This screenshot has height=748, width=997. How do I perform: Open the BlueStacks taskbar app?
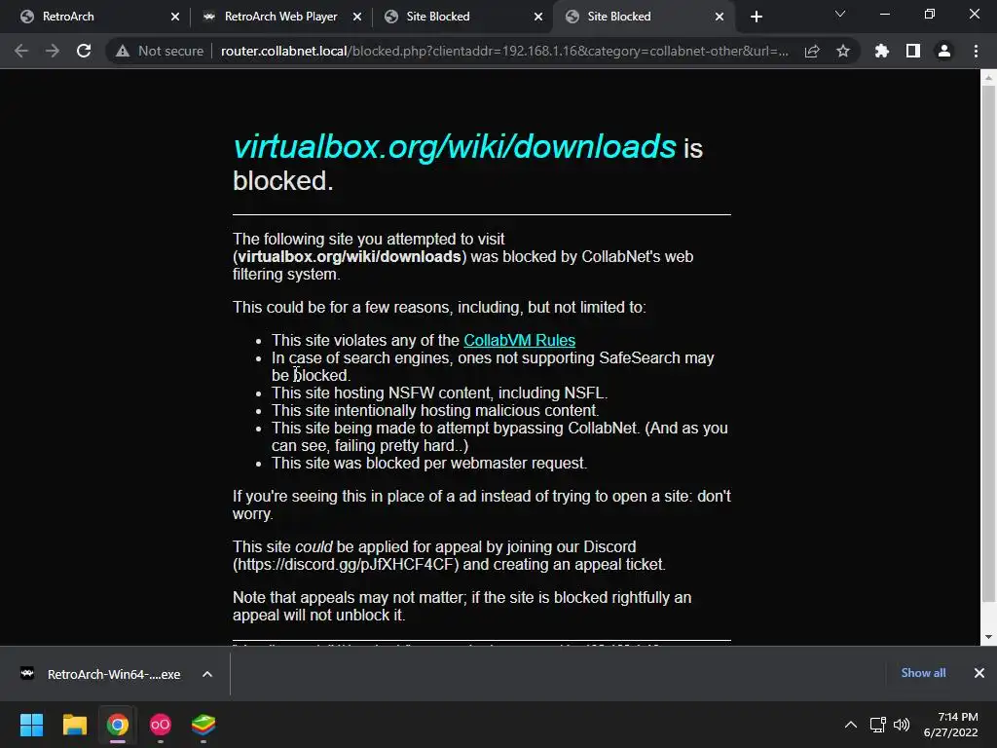tap(203, 725)
